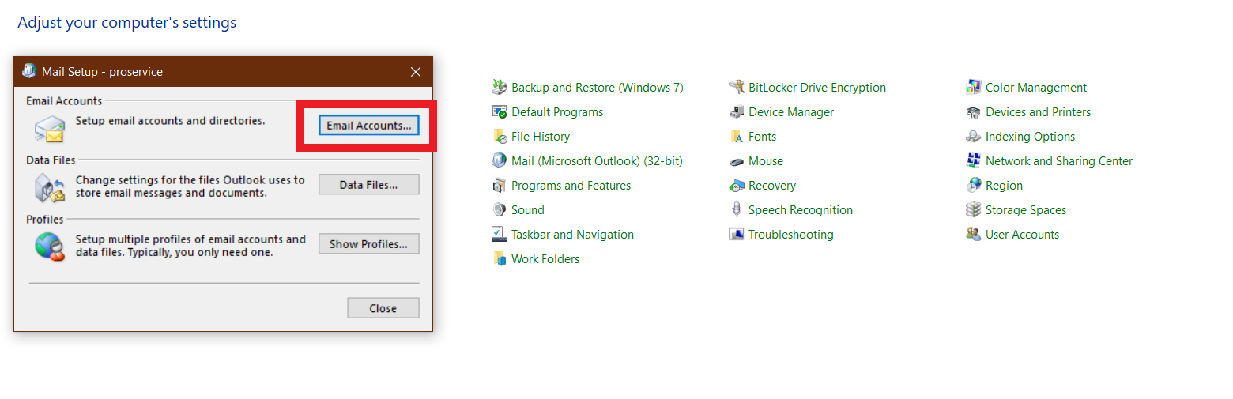Click the User Accounts icon
The width and height of the screenshot is (1233, 399).
click(973, 234)
